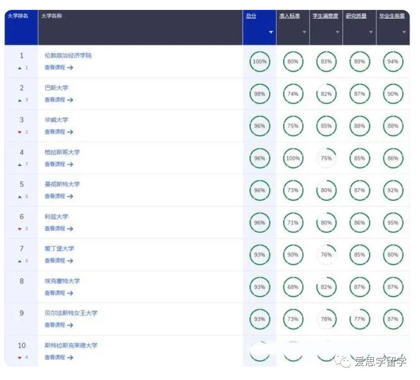Screen dimensions: 420x380
Task: Click the green up-triangle under rank 4
Action: [x=19, y=164]
